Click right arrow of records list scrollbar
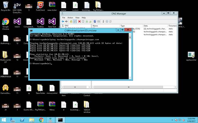 click(176, 87)
